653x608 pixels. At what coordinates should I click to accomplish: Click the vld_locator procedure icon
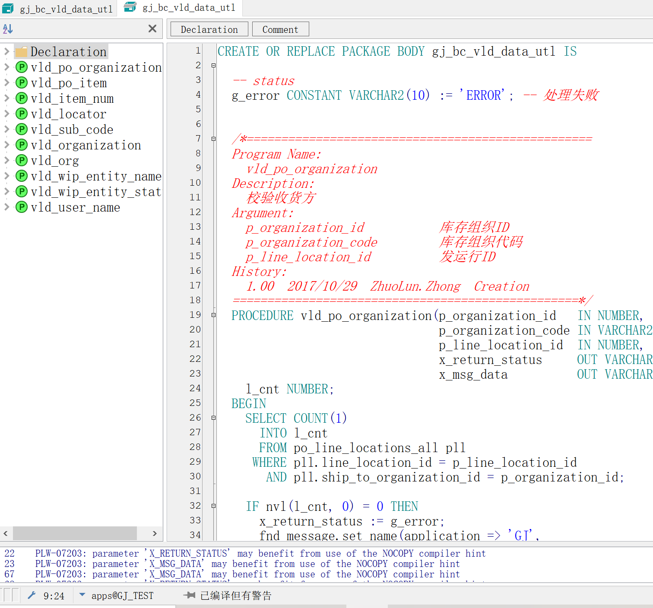[x=22, y=114]
